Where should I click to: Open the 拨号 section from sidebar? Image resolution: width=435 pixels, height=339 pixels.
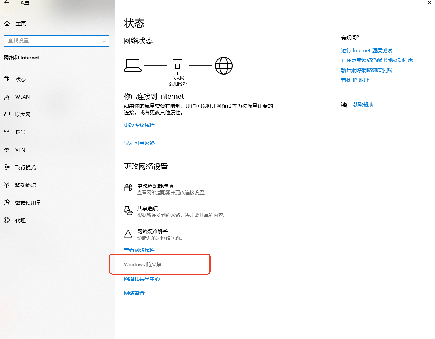(7, 132)
